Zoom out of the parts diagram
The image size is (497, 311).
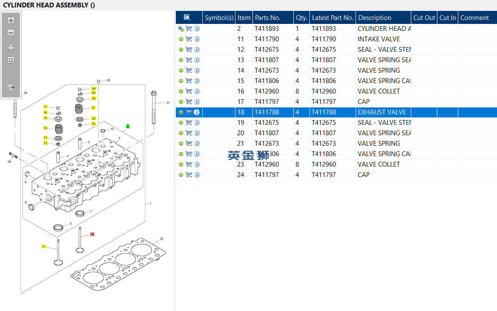(11, 33)
